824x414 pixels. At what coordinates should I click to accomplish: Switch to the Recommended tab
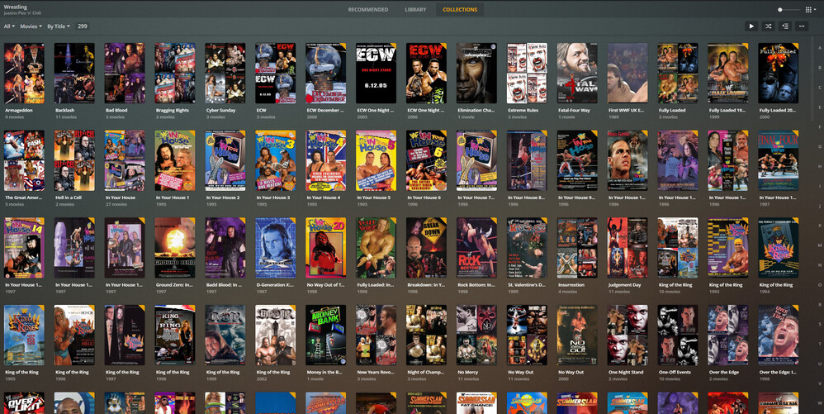pos(368,9)
